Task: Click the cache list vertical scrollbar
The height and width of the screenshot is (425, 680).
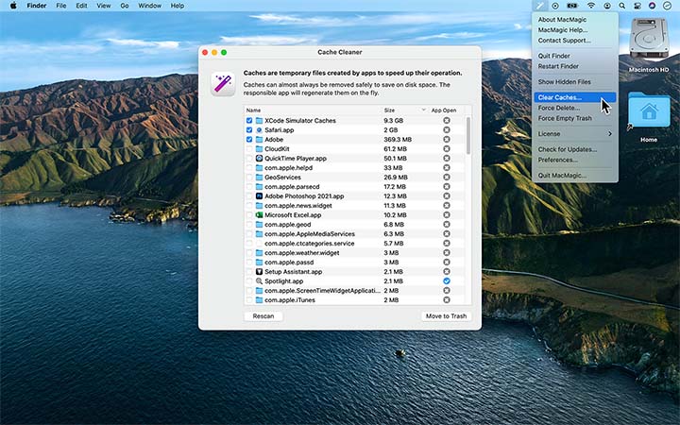Action: tap(468, 137)
